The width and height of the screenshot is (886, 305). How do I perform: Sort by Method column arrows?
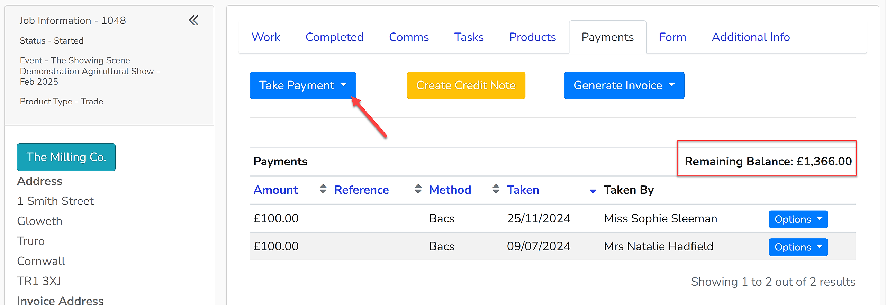coord(496,189)
